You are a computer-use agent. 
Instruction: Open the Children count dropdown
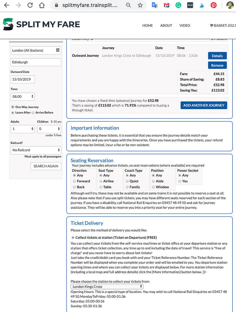tap(49, 129)
